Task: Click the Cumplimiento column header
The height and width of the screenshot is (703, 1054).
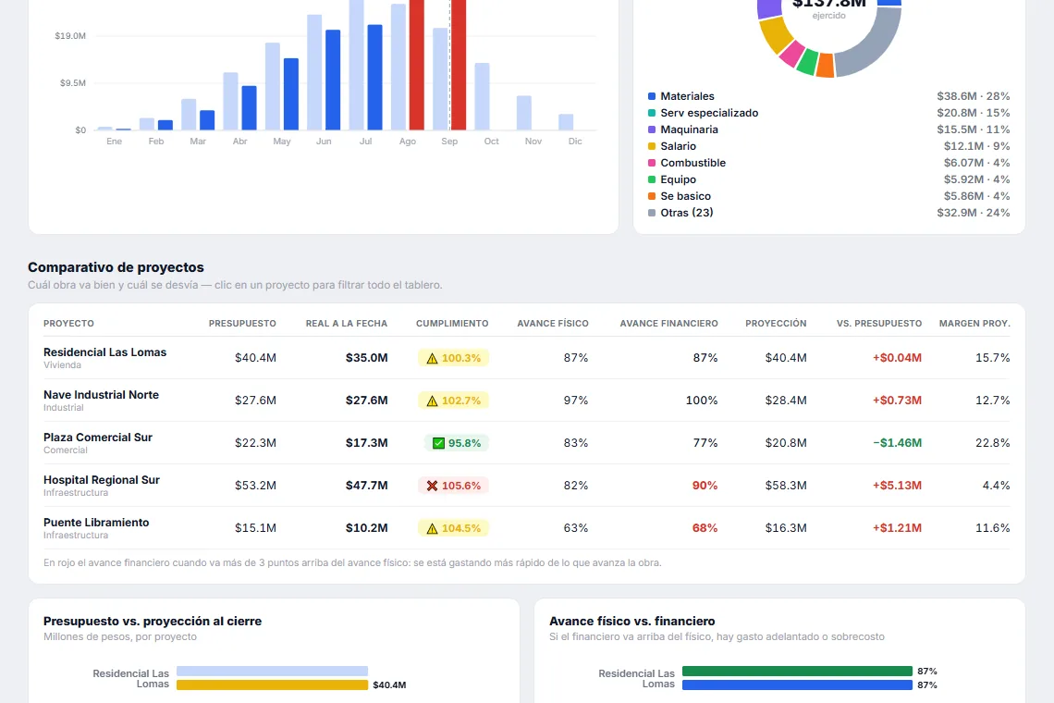Action: point(452,324)
